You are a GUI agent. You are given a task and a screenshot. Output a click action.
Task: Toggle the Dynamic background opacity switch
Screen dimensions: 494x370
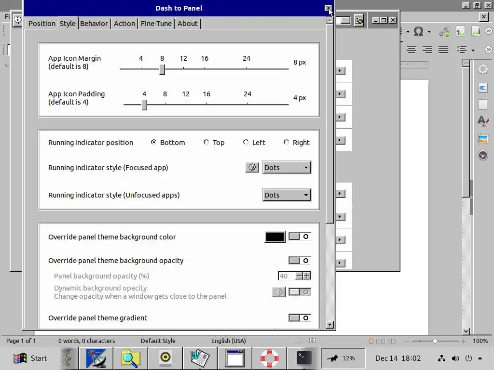tap(300, 292)
